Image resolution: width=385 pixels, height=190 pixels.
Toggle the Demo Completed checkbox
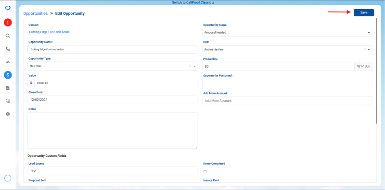click(x=205, y=172)
